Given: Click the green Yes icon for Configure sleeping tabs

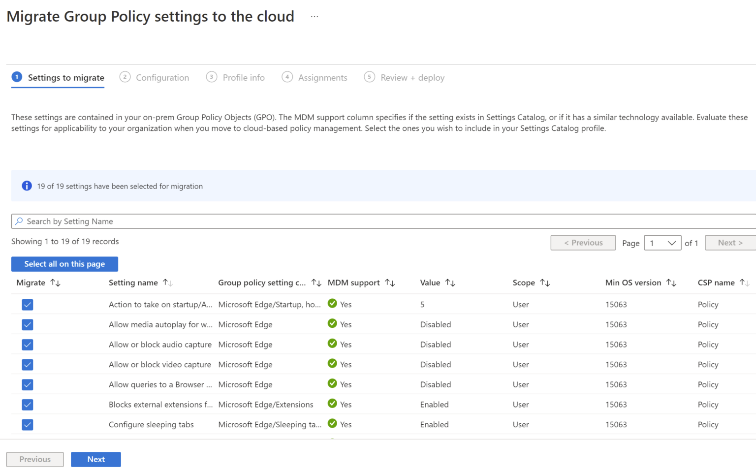Looking at the screenshot, I should pos(331,424).
